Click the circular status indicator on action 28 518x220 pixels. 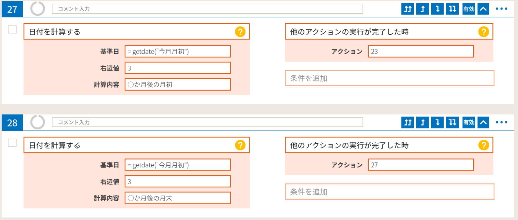(x=38, y=122)
